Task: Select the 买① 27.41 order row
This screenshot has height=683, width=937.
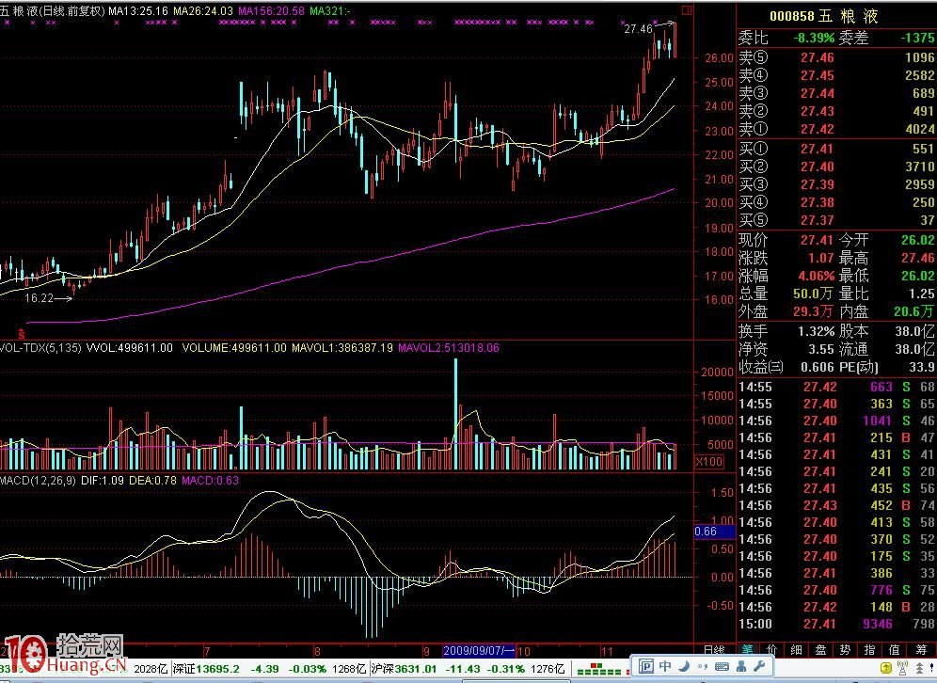Action: 836,149
